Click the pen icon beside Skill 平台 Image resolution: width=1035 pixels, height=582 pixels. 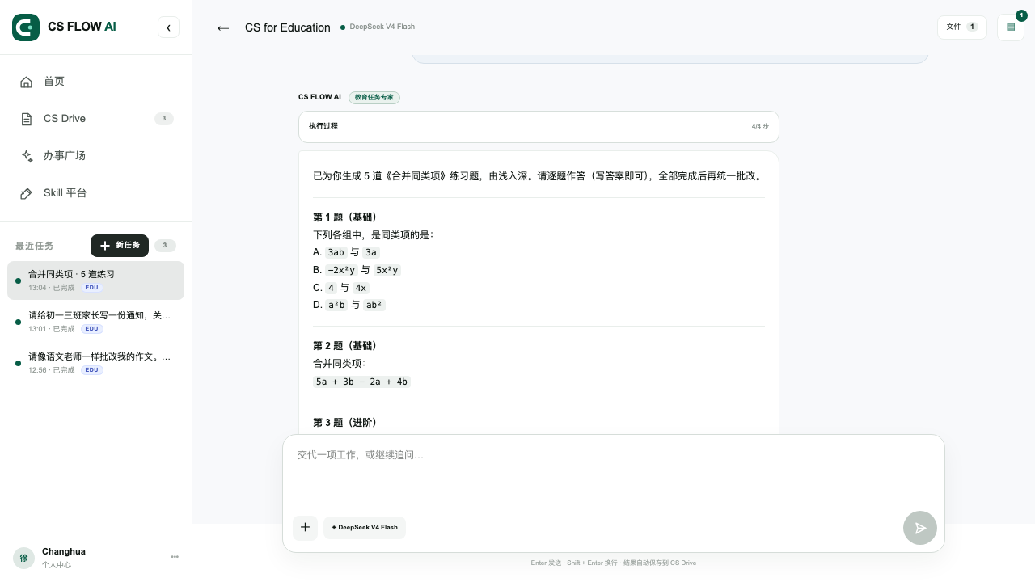coord(27,193)
